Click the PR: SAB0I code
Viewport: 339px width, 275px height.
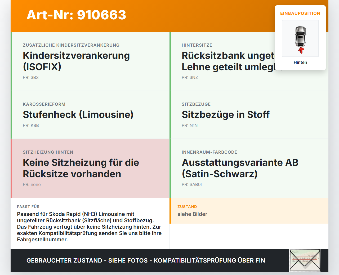[x=192, y=184]
